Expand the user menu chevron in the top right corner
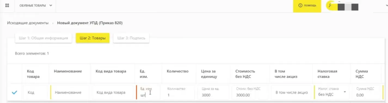 387,6
